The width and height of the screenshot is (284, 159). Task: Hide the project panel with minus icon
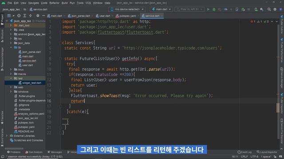pyautogui.click(x=43, y=16)
